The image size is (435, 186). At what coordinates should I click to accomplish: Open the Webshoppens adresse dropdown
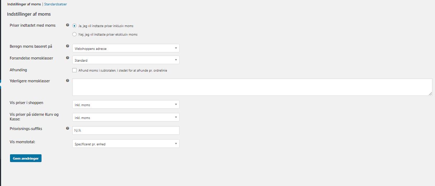pyautogui.click(x=126, y=48)
